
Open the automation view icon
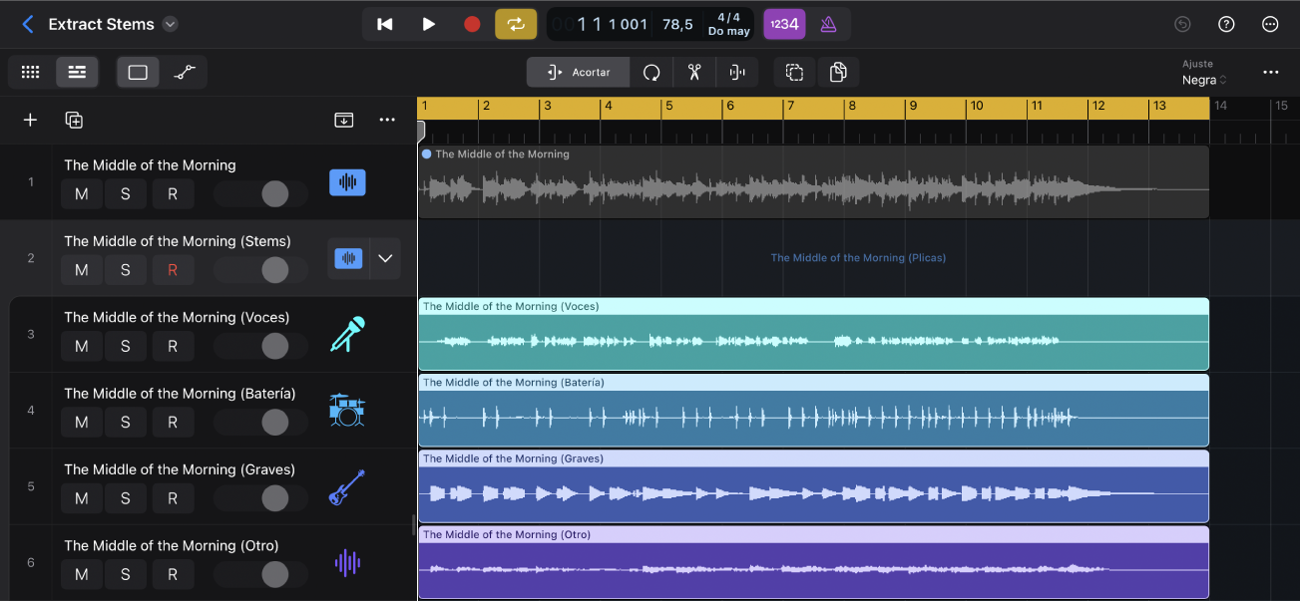[x=185, y=72]
